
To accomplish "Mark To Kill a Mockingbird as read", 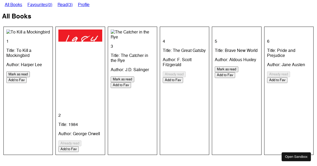I will (x=18, y=74).
